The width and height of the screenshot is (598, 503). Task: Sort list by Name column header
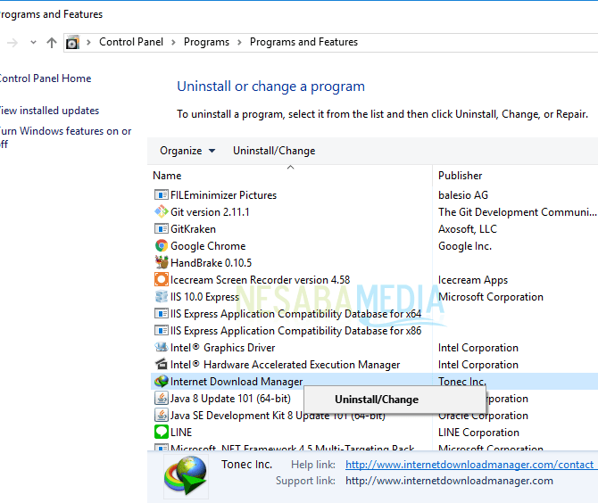pos(167,176)
